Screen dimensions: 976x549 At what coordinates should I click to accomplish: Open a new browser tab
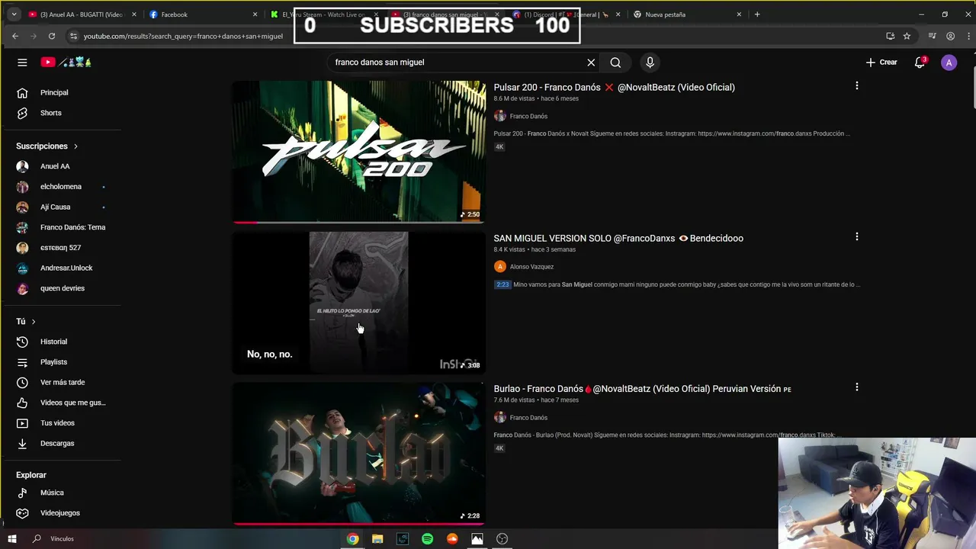(x=757, y=14)
